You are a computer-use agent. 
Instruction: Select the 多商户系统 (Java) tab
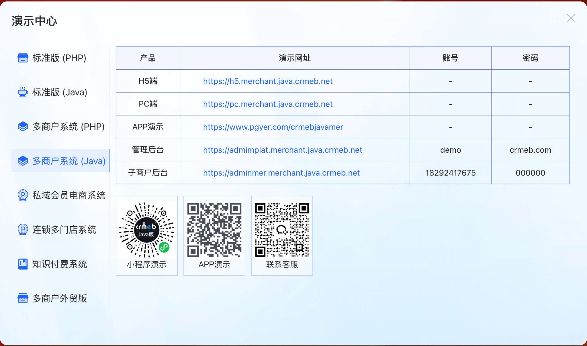tap(60, 161)
